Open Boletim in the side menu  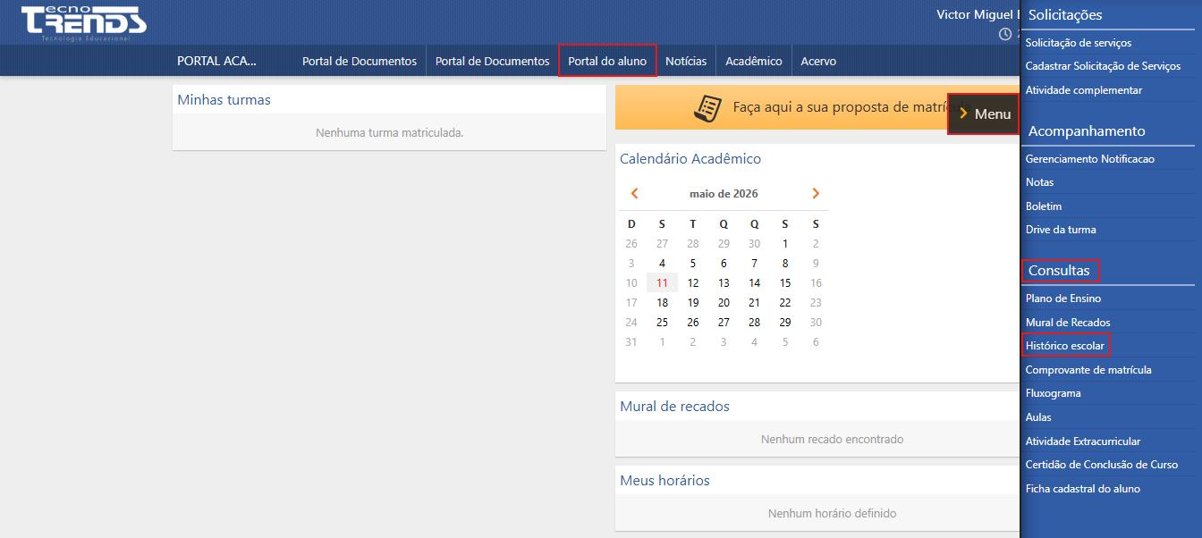coord(1044,206)
